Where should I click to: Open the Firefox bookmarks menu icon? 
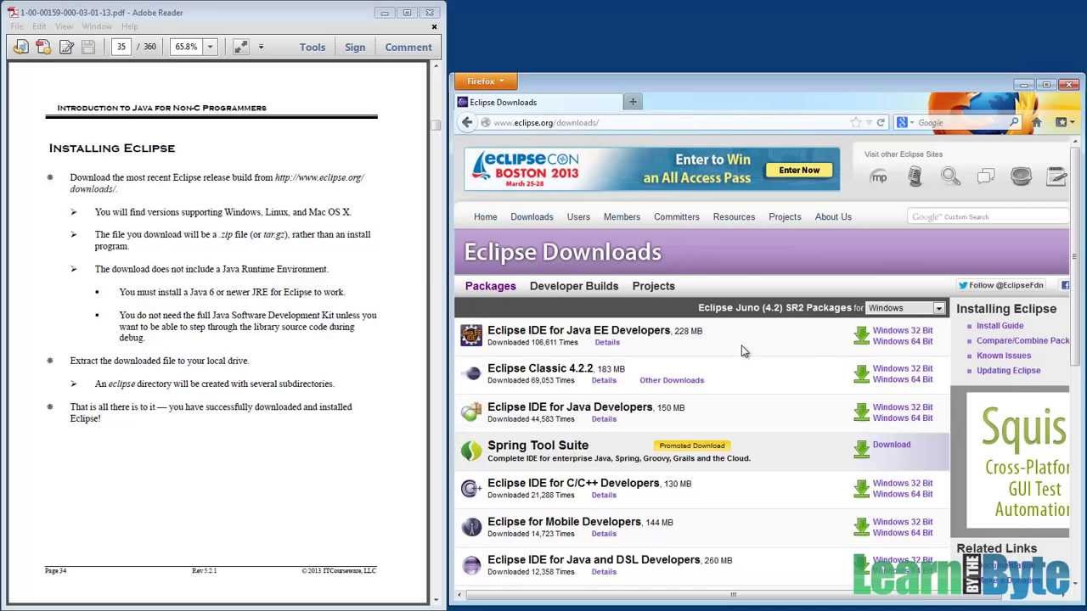point(1064,122)
